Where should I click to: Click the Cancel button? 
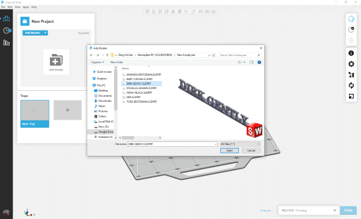point(251,150)
